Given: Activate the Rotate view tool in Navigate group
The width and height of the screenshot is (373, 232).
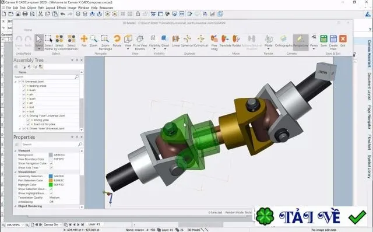Looking at the screenshot, I should coord(117,41).
